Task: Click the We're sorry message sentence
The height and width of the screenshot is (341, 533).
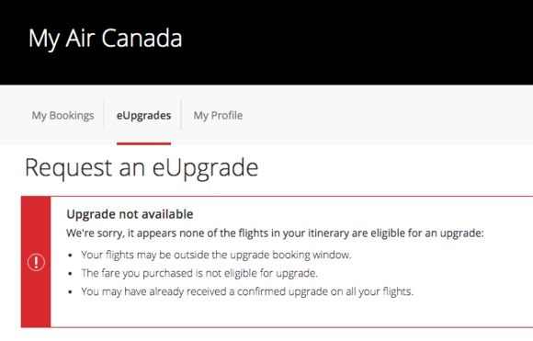Action: 275,233
